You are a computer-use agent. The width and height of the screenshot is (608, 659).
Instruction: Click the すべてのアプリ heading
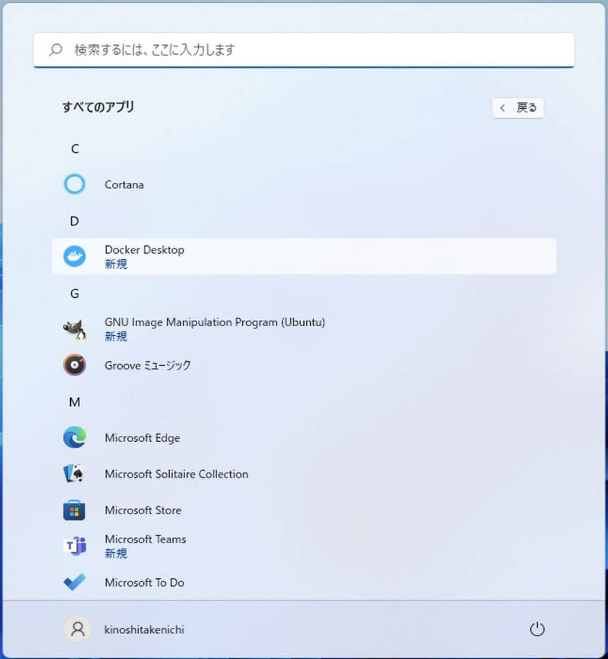[98, 107]
